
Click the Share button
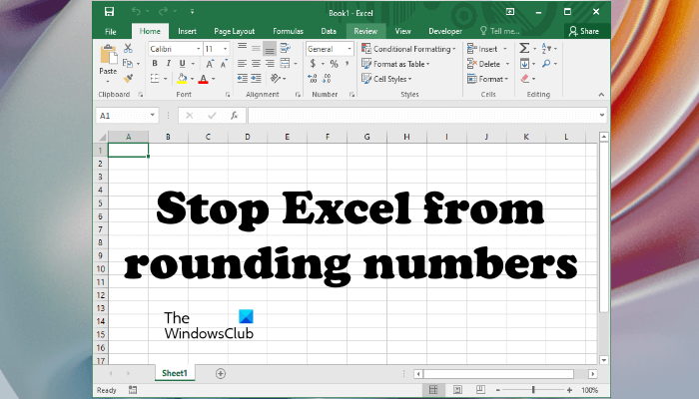tap(583, 31)
